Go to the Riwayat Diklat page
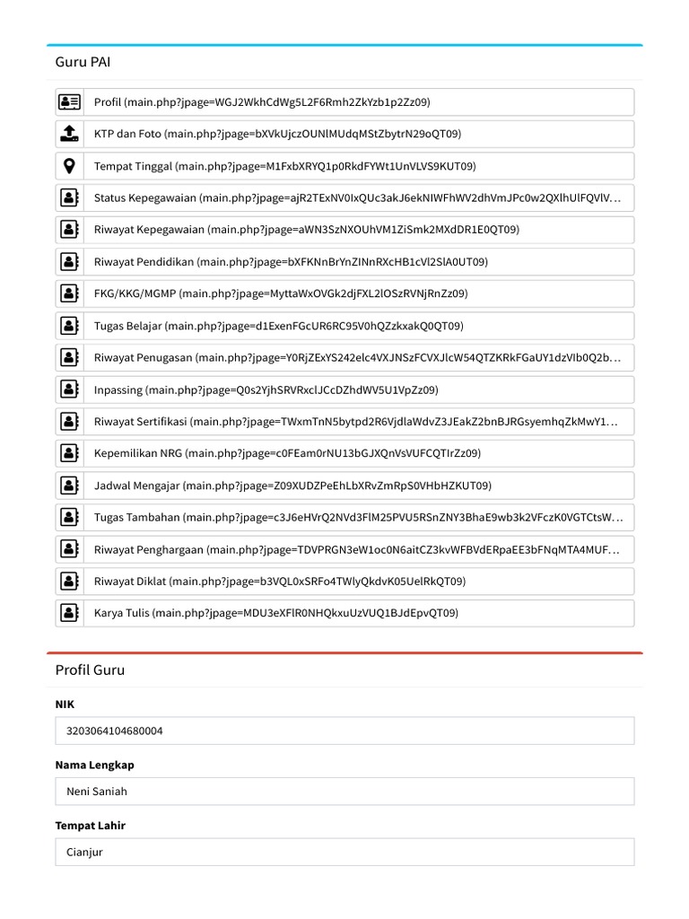Viewport: 689px width, 919px height. (x=280, y=581)
